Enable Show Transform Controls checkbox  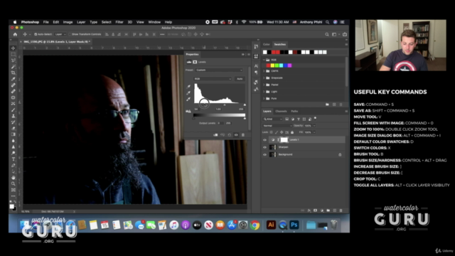(x=70, y=34)
